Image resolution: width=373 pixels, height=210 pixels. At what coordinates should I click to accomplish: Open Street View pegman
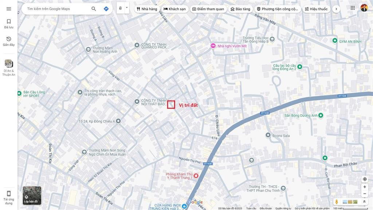pos(337,202)
